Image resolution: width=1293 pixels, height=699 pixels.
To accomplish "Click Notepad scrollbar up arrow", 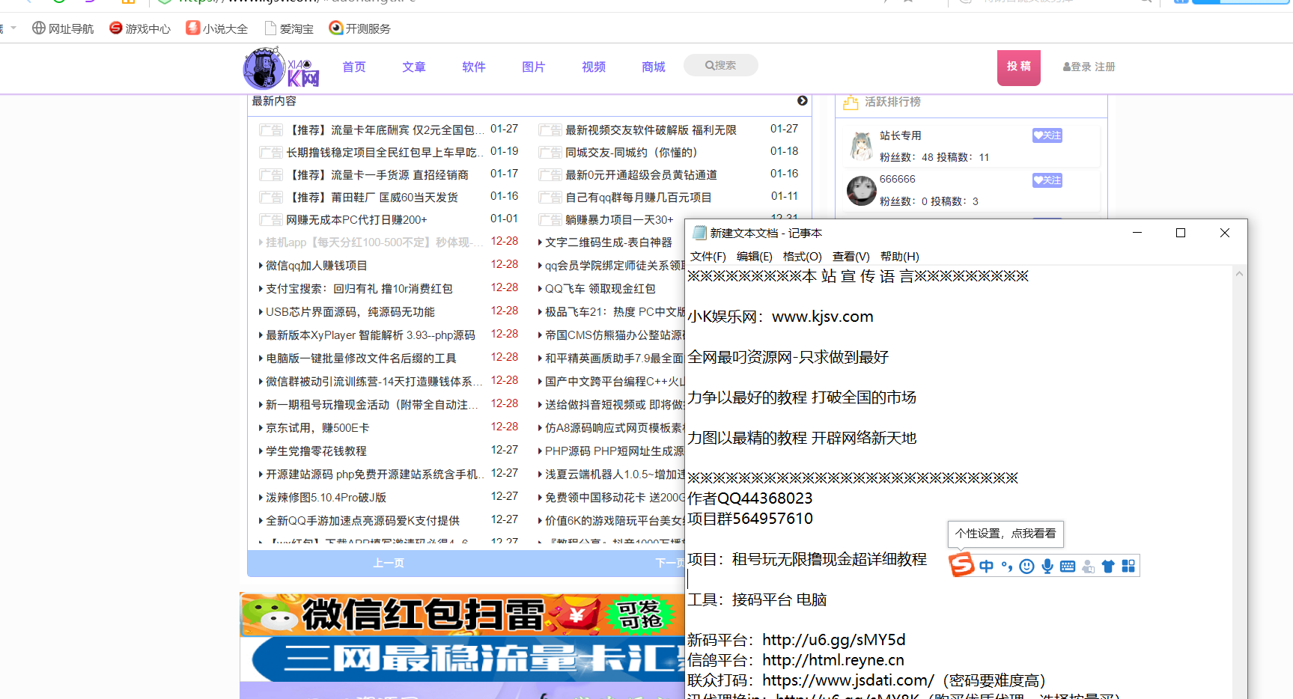I will pyautogui.click(x=1239, y=274).
